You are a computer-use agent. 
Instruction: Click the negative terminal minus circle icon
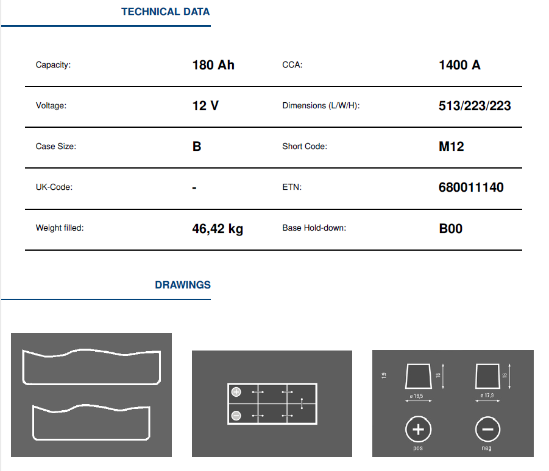click(x=487, y=430)
